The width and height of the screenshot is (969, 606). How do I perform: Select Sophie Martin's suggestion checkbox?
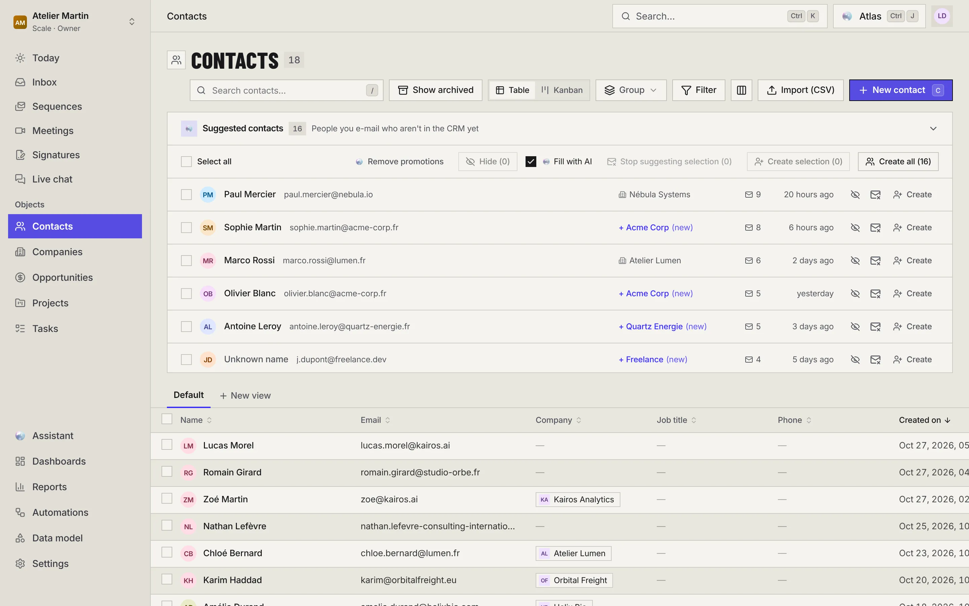(186, 228)
